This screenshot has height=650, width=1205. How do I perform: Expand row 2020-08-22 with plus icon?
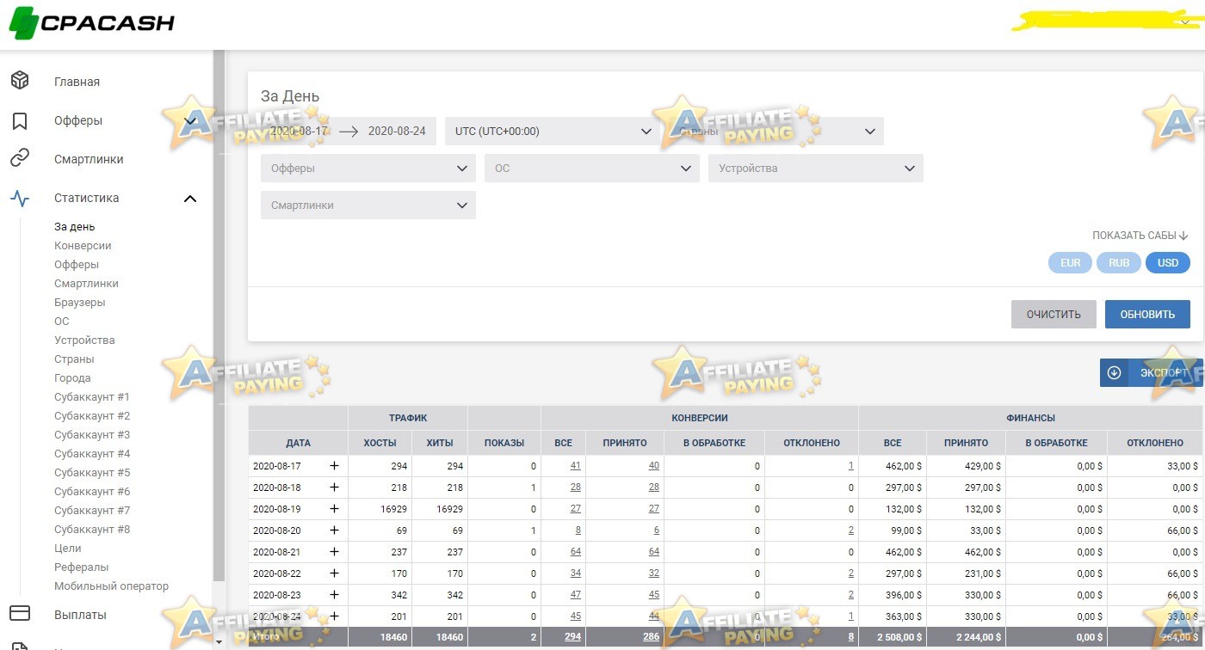[334, 573]
